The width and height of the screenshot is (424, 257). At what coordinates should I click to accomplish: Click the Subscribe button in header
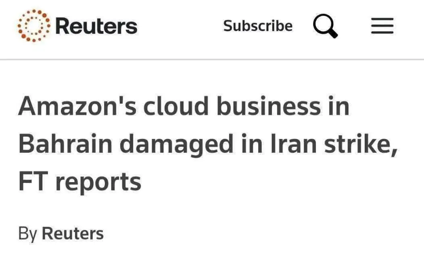click(258, 26)
